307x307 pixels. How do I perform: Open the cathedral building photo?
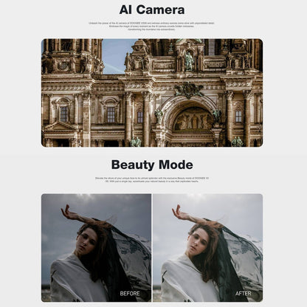pos(152,93)
